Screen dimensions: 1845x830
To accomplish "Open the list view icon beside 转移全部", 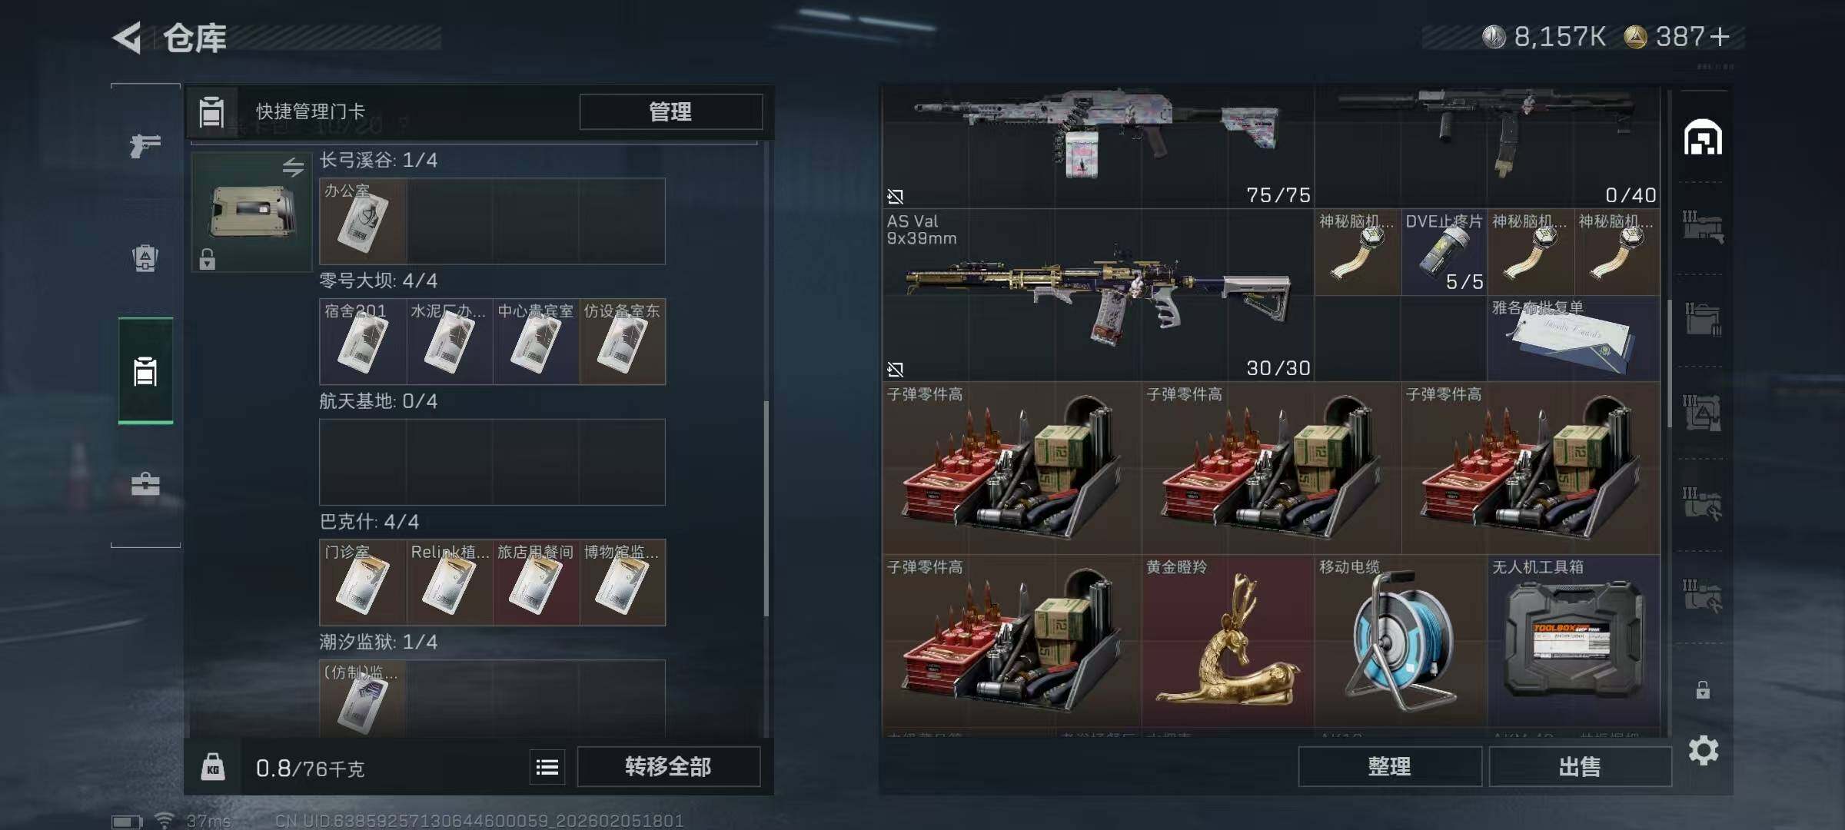I will click(x=547, y=767).
